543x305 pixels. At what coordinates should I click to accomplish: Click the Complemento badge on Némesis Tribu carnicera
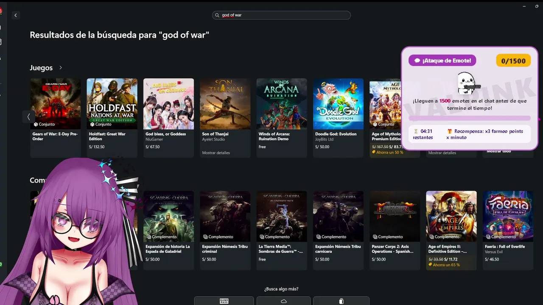[331, 237]
